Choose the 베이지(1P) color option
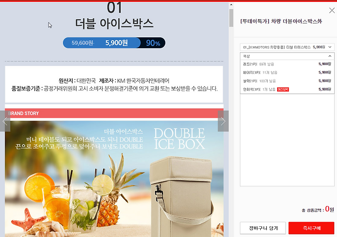337x237 pixels. [287, 72]
